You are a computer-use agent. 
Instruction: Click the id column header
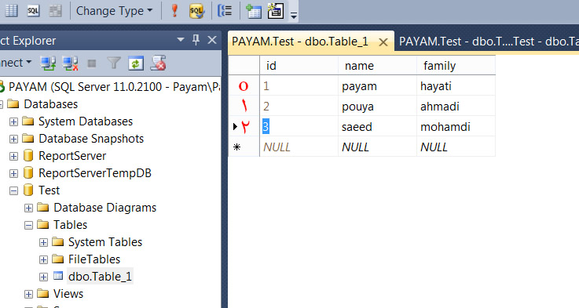(299, 66)
